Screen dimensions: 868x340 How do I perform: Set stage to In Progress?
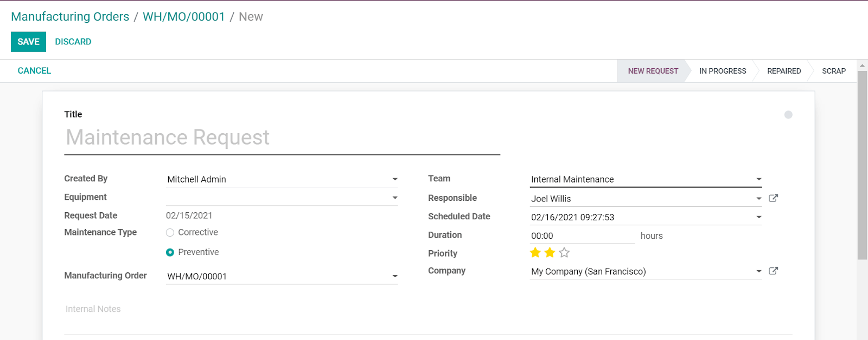tap(723, 71)
